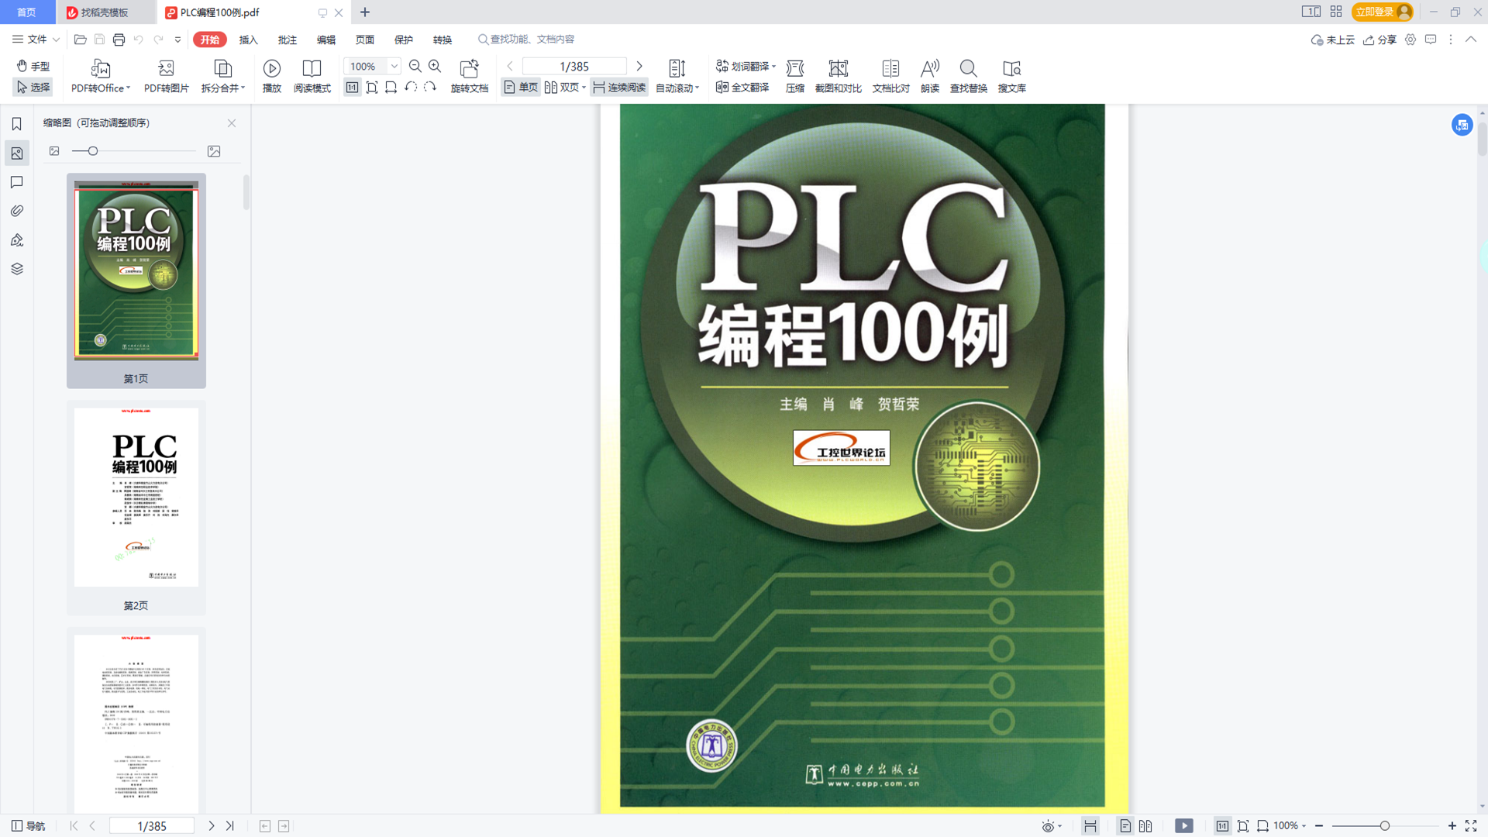The width and height of the screenshot is (1488, 837).
Task: Open the 旋转文档 rotate document tool
Action: [469, 69]
